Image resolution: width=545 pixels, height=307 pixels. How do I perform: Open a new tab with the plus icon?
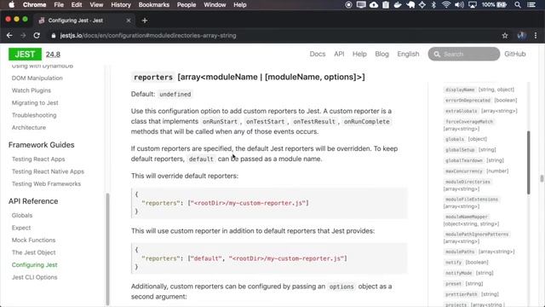[x=145, y=20]
